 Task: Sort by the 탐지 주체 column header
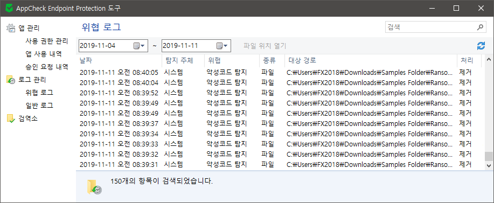183,60
